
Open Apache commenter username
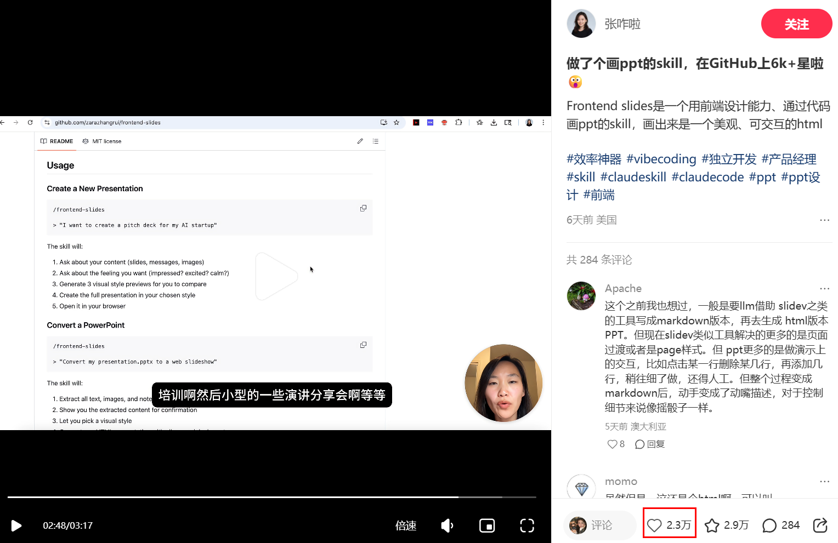(623, 288)
